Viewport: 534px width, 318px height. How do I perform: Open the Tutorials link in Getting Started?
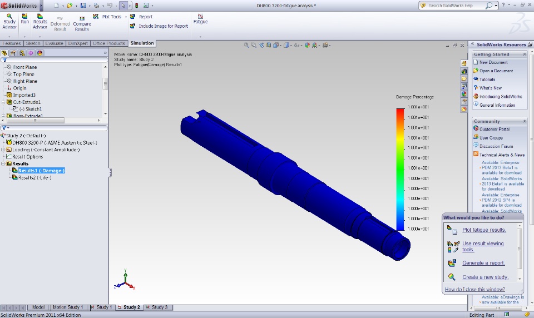pos(487,79)
